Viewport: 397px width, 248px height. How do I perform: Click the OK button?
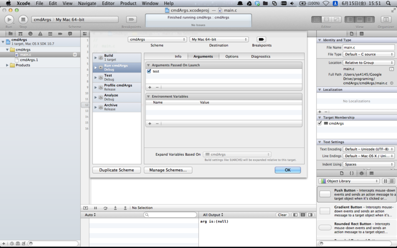coord(288,170)
